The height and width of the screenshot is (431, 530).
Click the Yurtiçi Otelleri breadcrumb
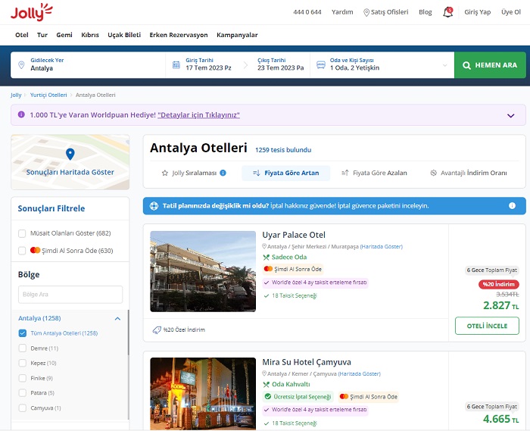point(48,95)
